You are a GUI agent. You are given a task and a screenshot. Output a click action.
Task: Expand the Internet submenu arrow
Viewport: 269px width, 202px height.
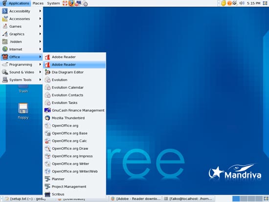(40, 49)
